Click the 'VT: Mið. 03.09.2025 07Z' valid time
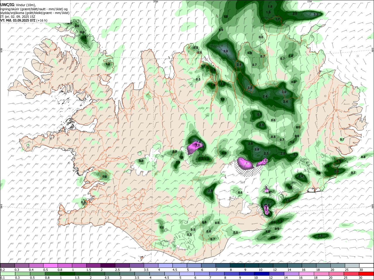 [18, 20]
